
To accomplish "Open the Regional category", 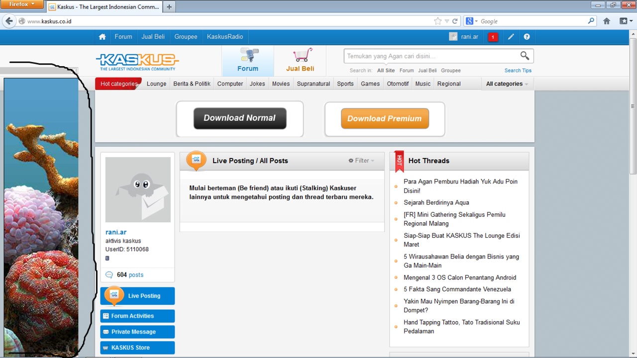I will [x=449, y=84].
